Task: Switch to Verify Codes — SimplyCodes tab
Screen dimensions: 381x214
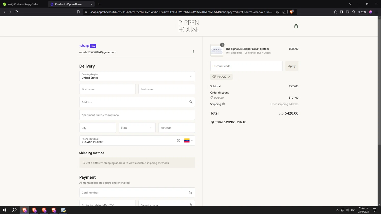Action: point(23,4)
